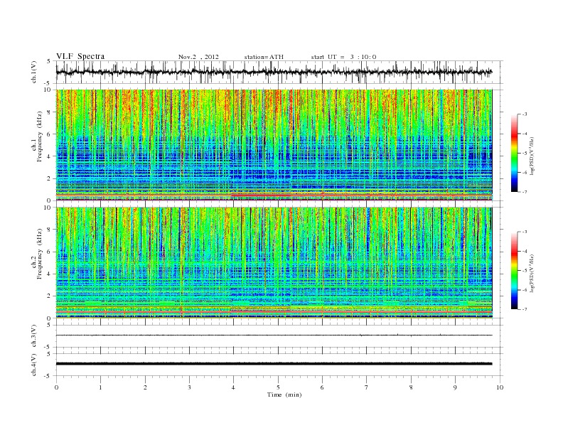Click the ch.1 spectrogram color bar
Viewport: 563px width, 435px height.
coord(515,154)
